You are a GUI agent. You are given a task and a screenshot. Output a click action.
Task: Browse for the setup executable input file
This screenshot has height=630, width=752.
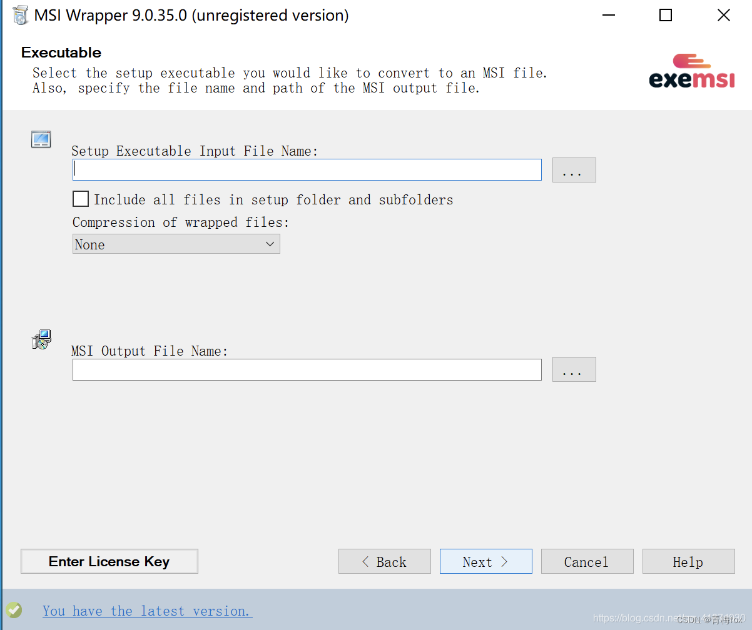pos(574,170)
